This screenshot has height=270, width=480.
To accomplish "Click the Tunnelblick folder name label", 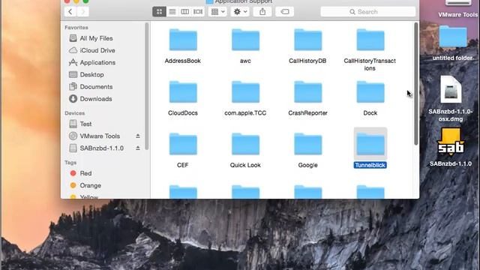I will (370, 165).
